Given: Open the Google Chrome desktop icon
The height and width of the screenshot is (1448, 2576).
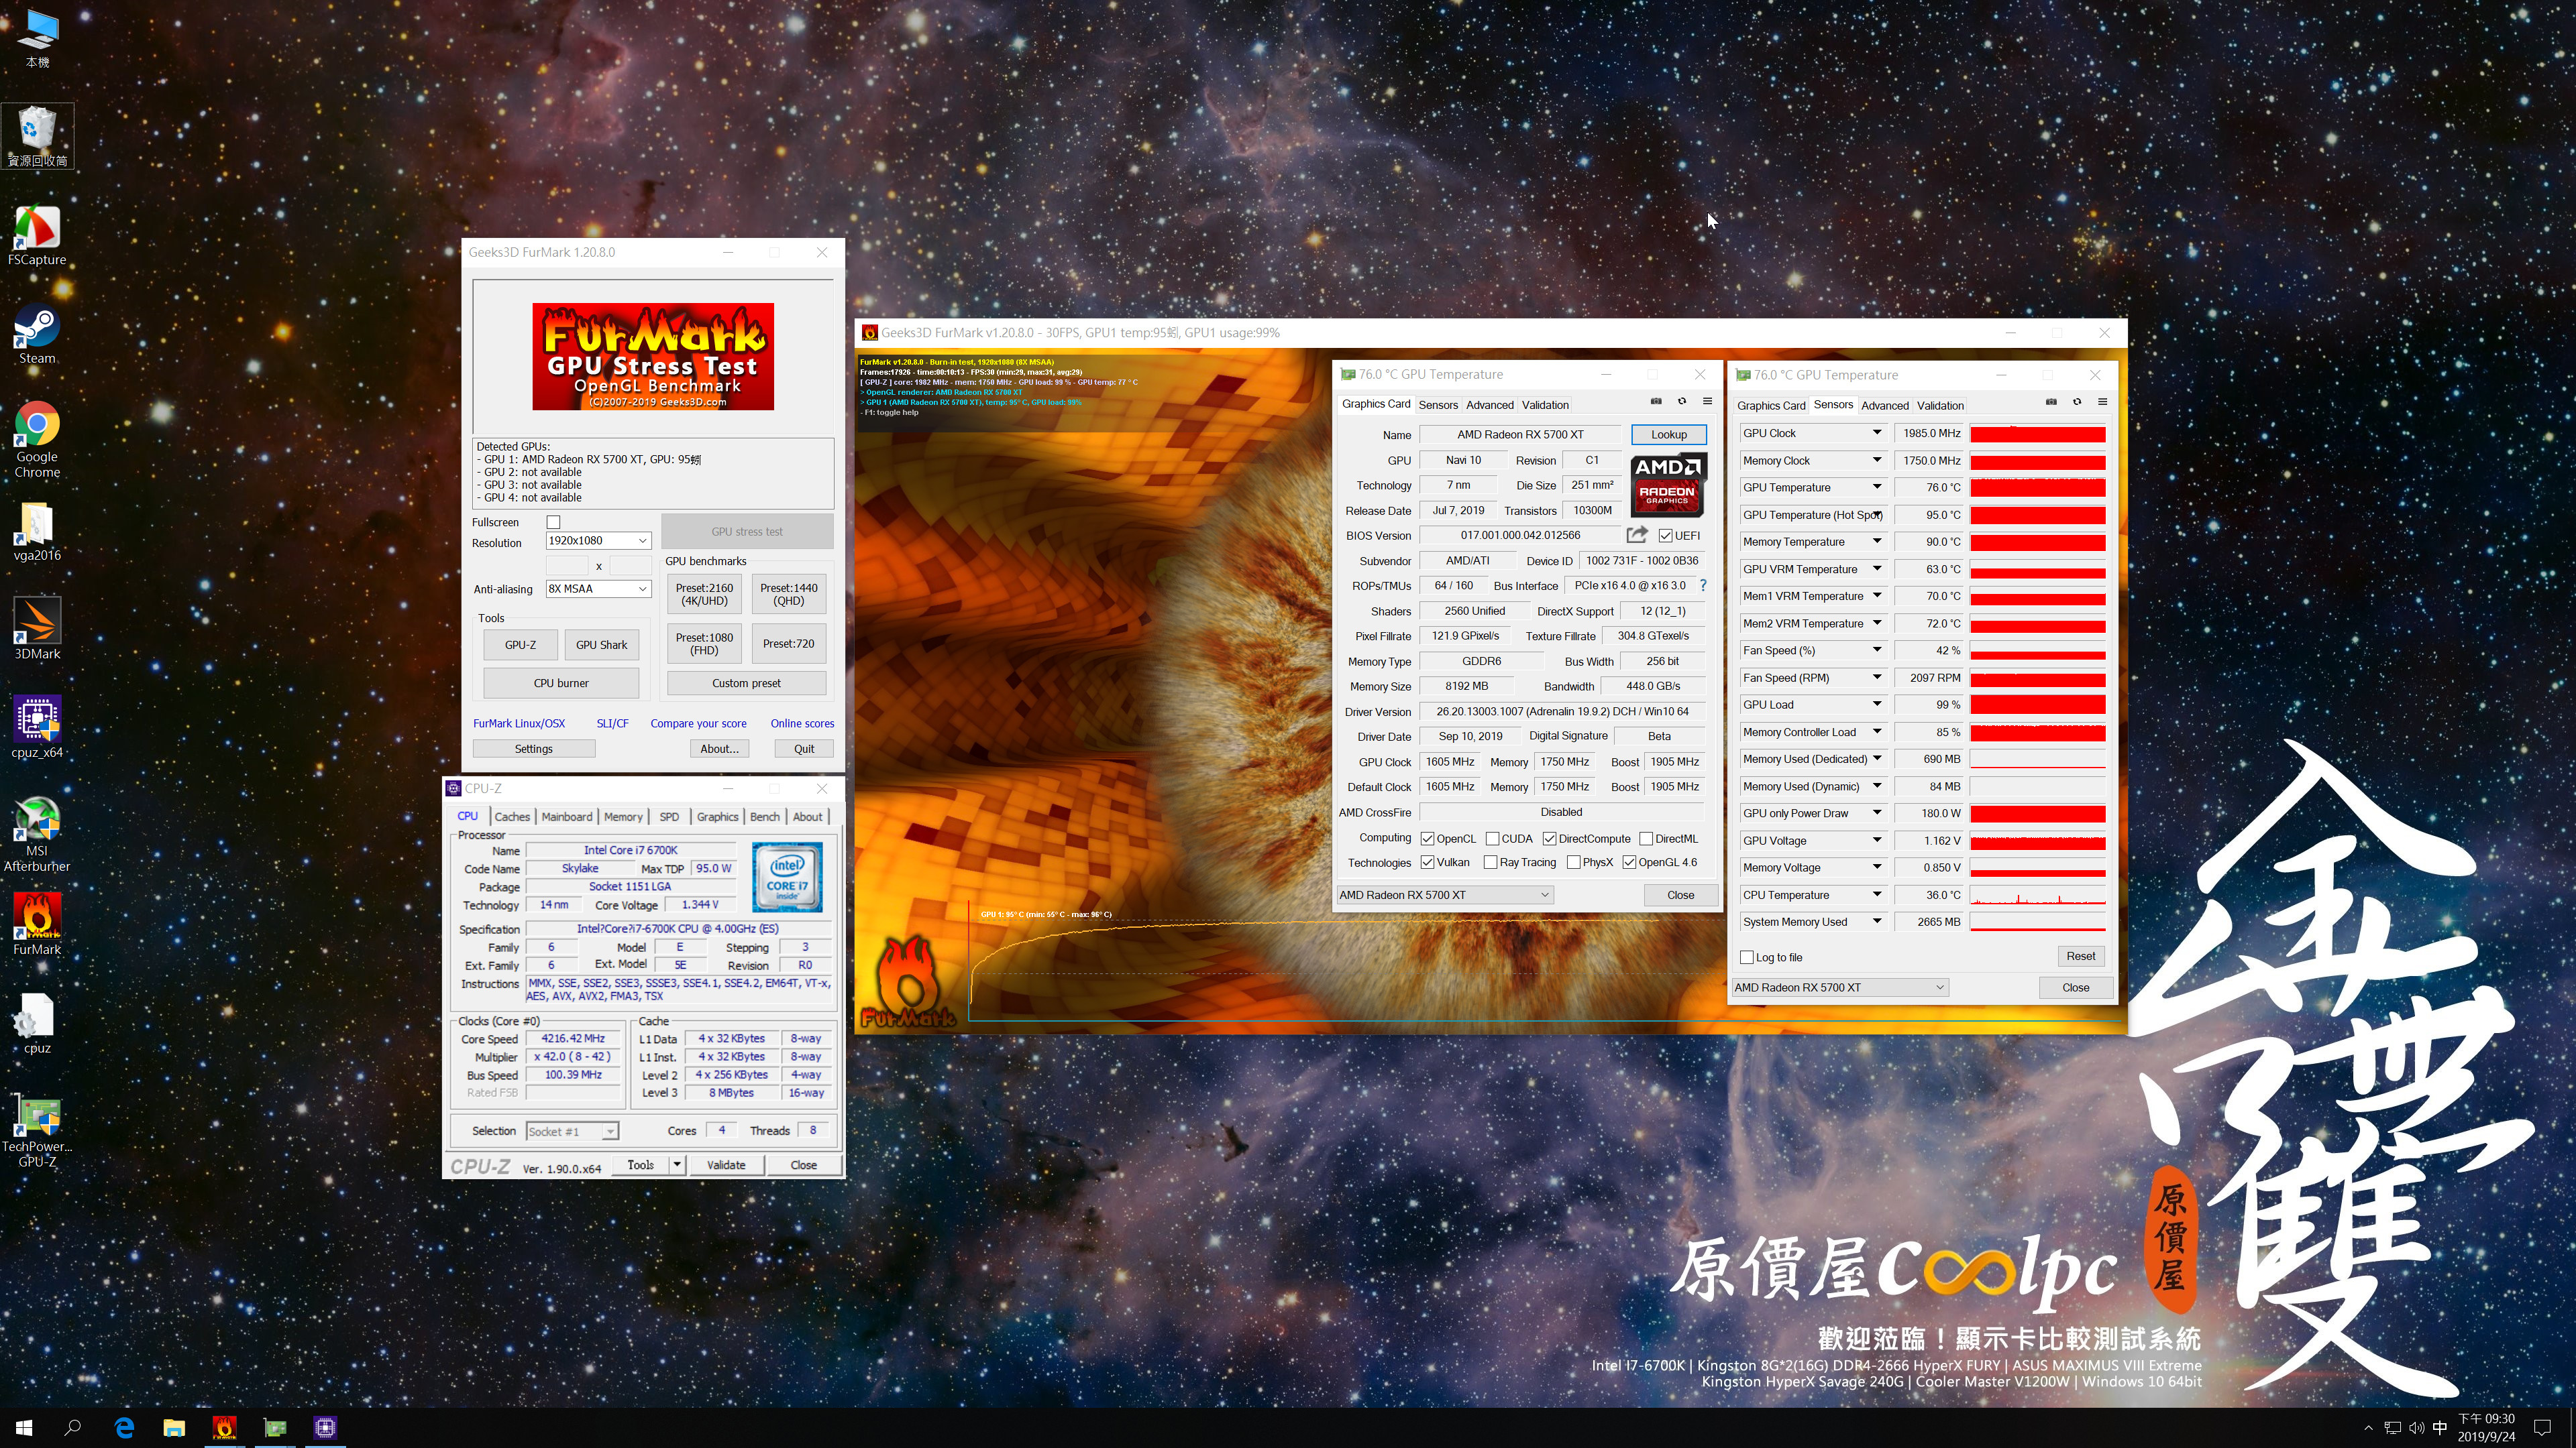Looking at the screenshot, I should [37, 440].
